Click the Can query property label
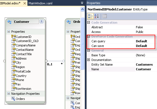The image size is (157, 109). [98, 41]
